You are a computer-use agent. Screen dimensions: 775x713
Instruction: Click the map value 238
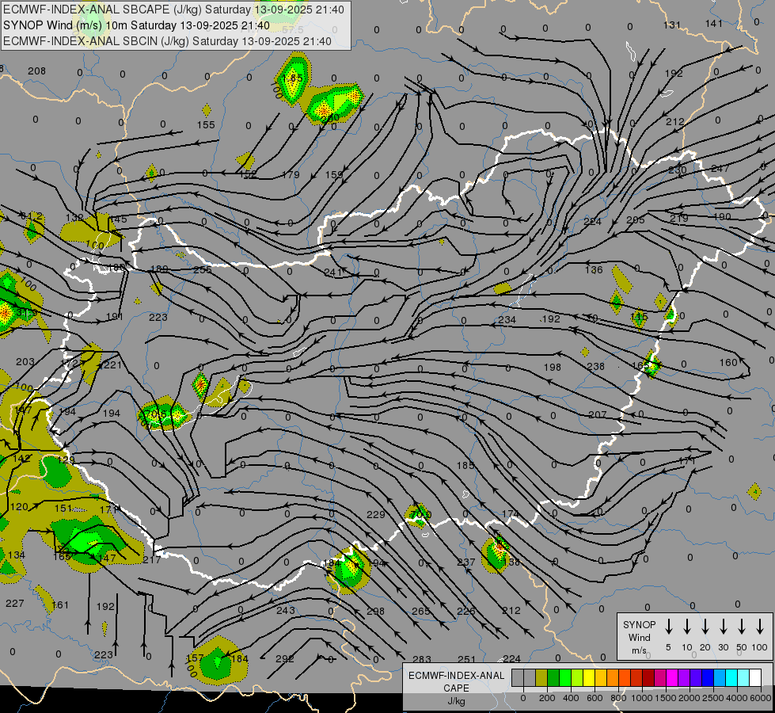(595, 367)
